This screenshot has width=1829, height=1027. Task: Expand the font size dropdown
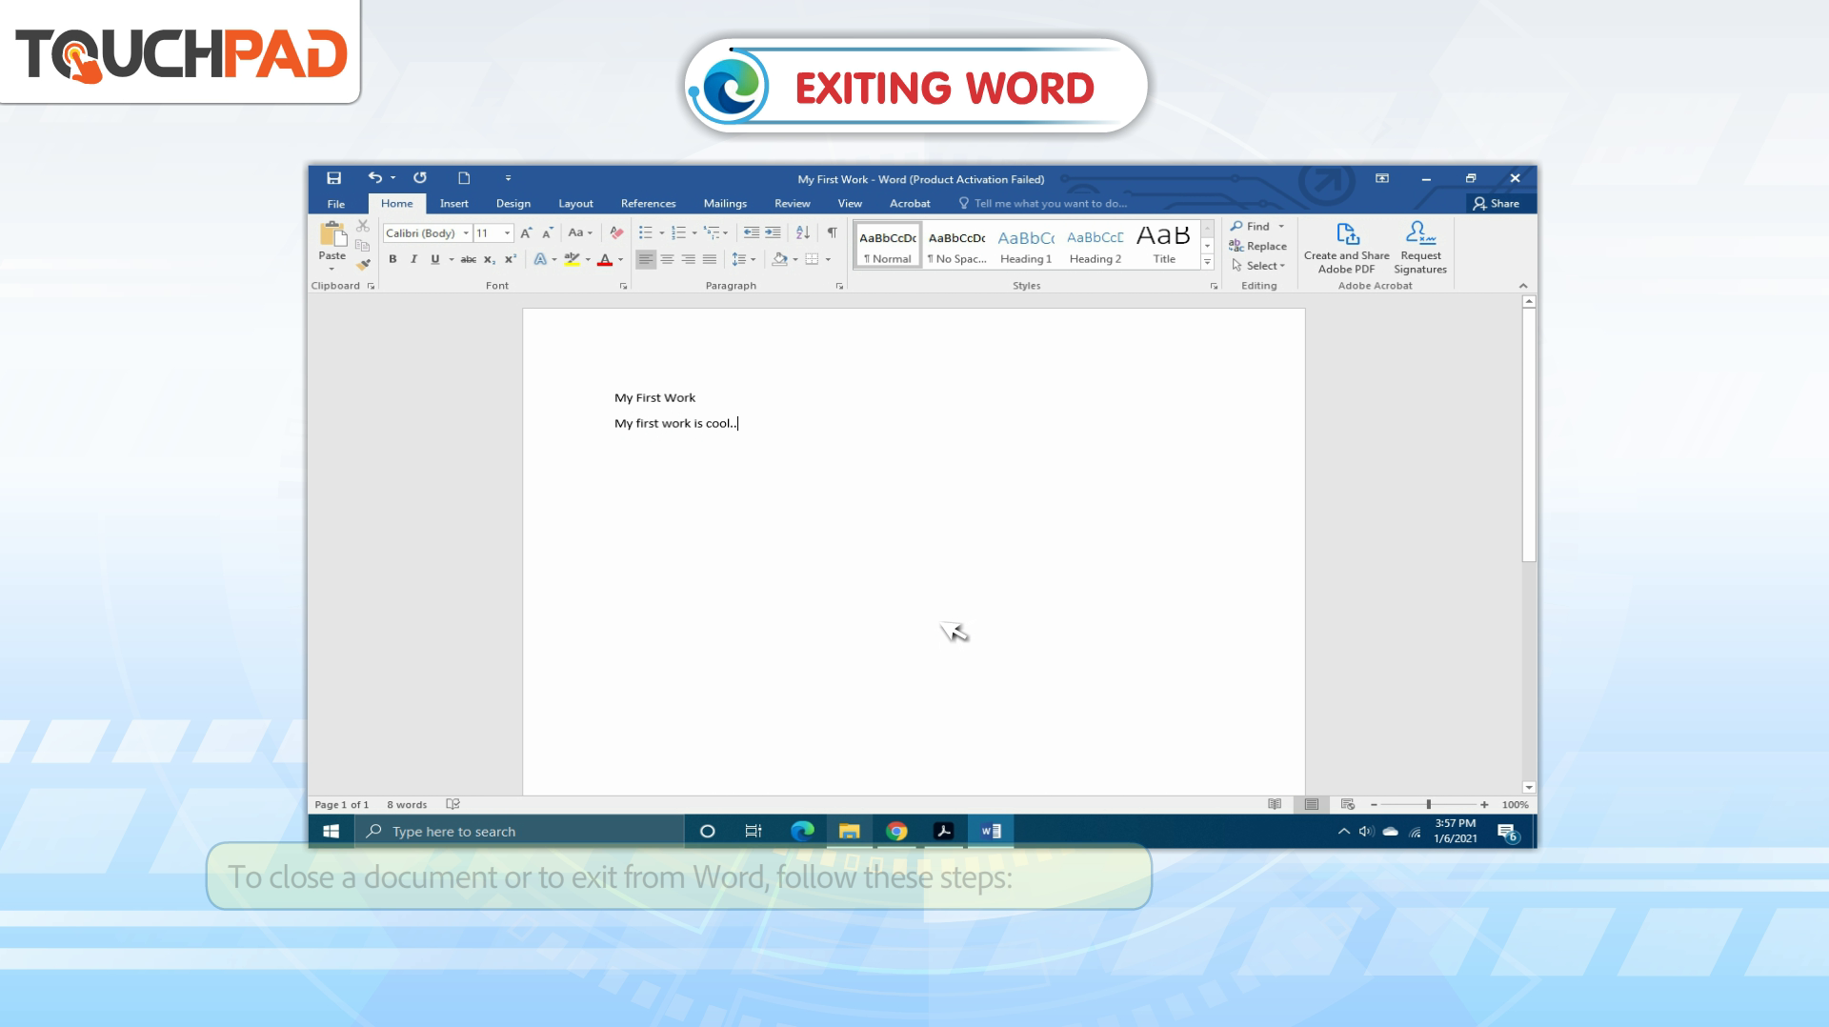pyautogui.click(x=508, y=233)
